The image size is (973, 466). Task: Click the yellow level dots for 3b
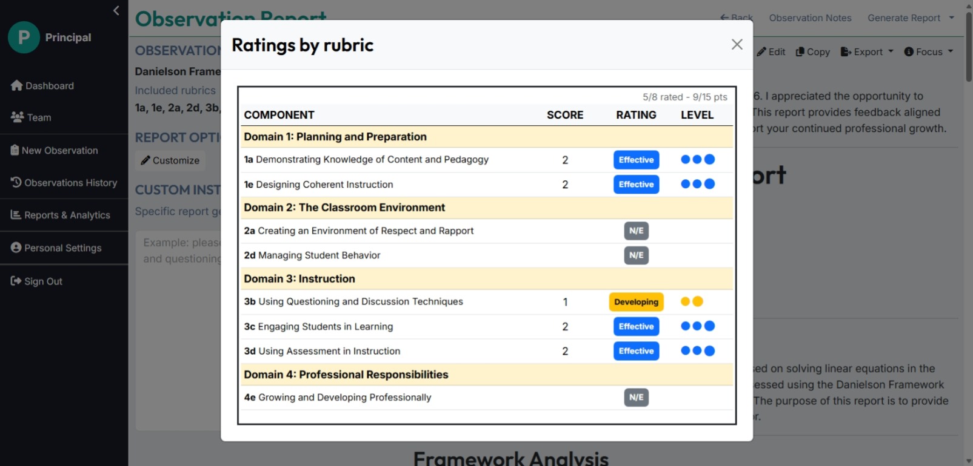tap(692, 301)
